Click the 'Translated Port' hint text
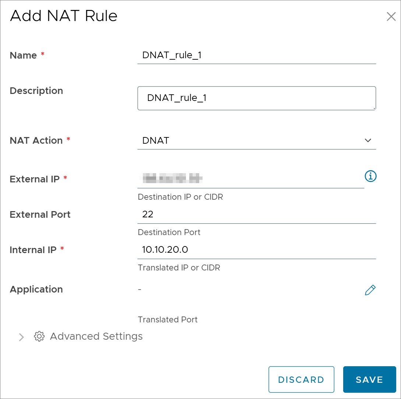 pyautogui.click(x=168, y=319)
